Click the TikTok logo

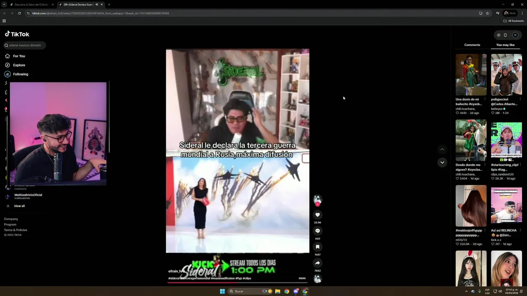[17, 34]
